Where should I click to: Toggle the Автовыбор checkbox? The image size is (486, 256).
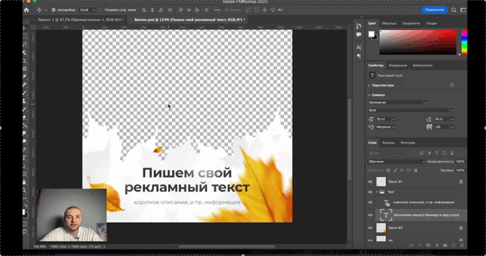pos(53,10)
